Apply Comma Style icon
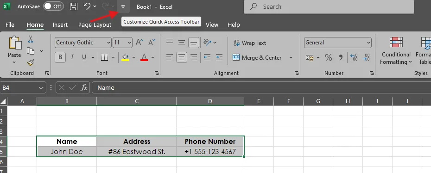Viewport: 431px width, 173px height. pyautogui.click(x=341, y=57)
